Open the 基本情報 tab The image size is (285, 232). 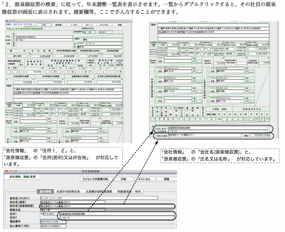pyautogui.click(x=45, y=191)
